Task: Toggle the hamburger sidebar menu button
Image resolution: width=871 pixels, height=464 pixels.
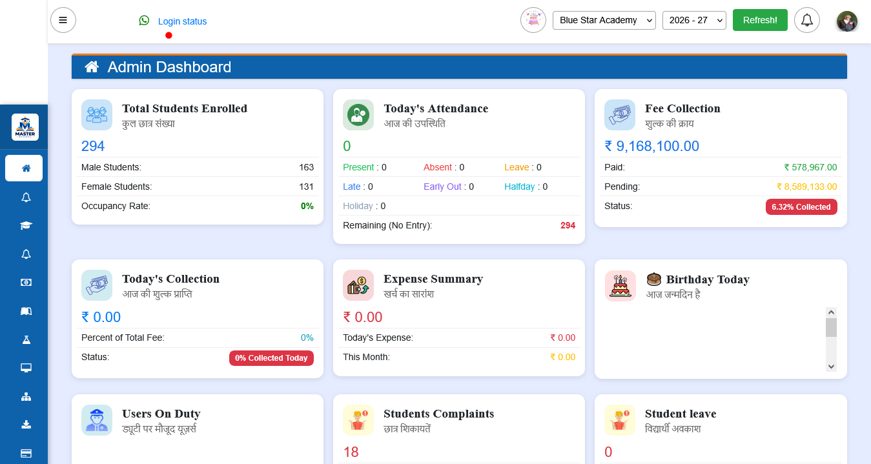Action: (63, 20)
